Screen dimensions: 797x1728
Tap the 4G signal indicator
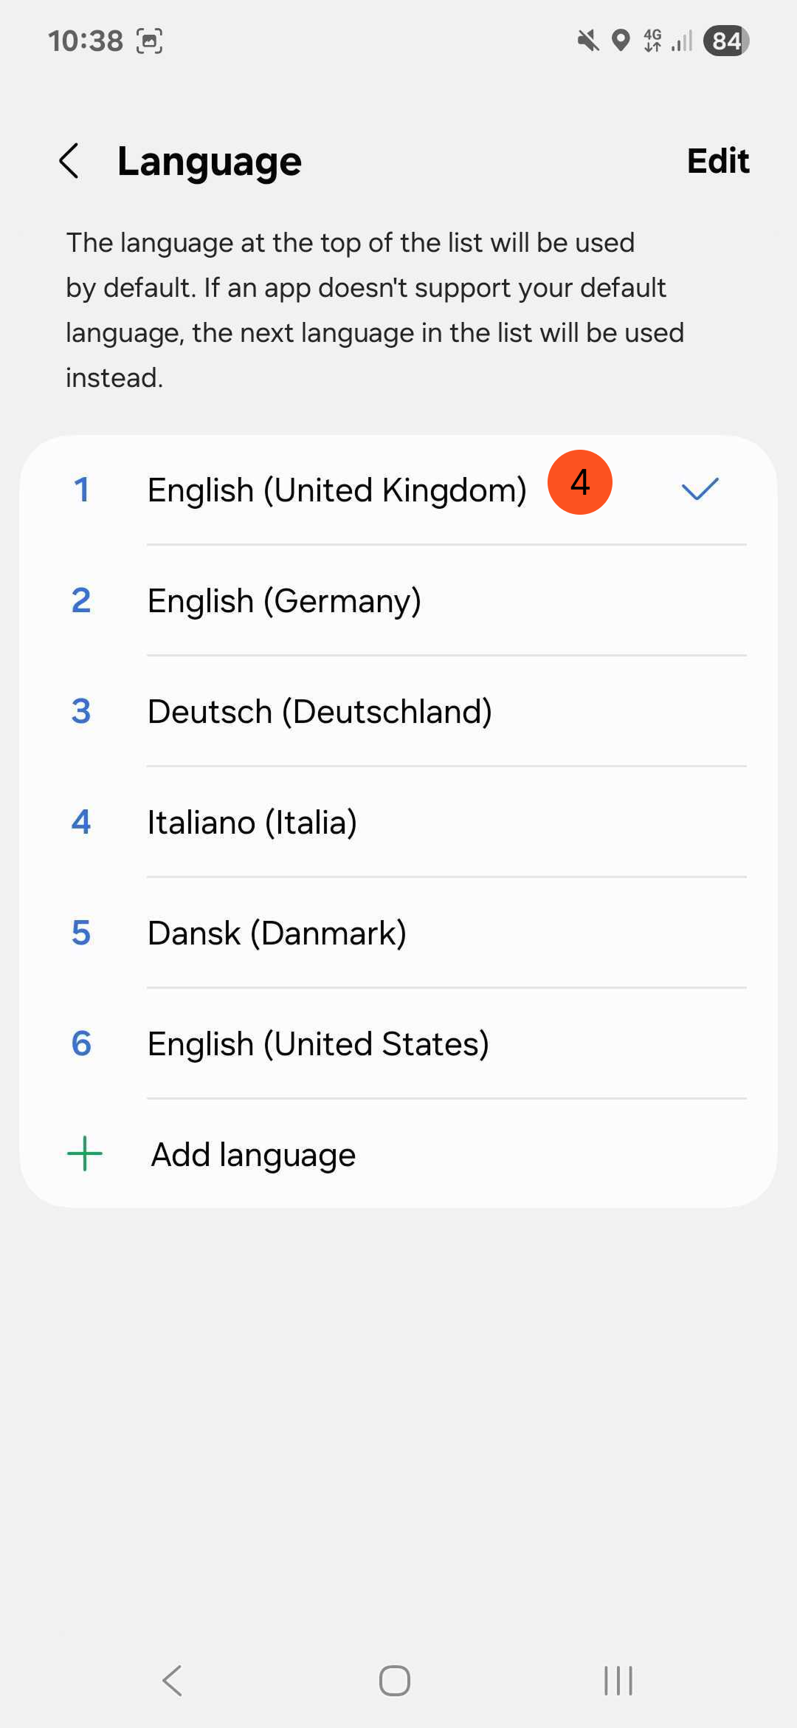pyautogui.click(x=652, y=41)
